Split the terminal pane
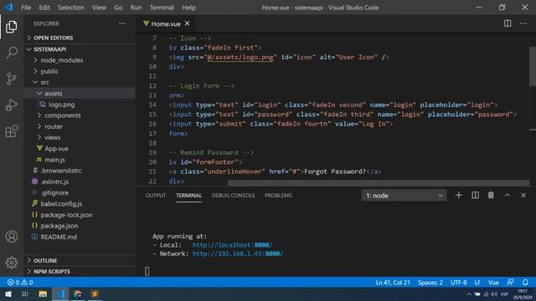Image resolution: width=536 pixels, height=301 pixels. click(475, 195)
